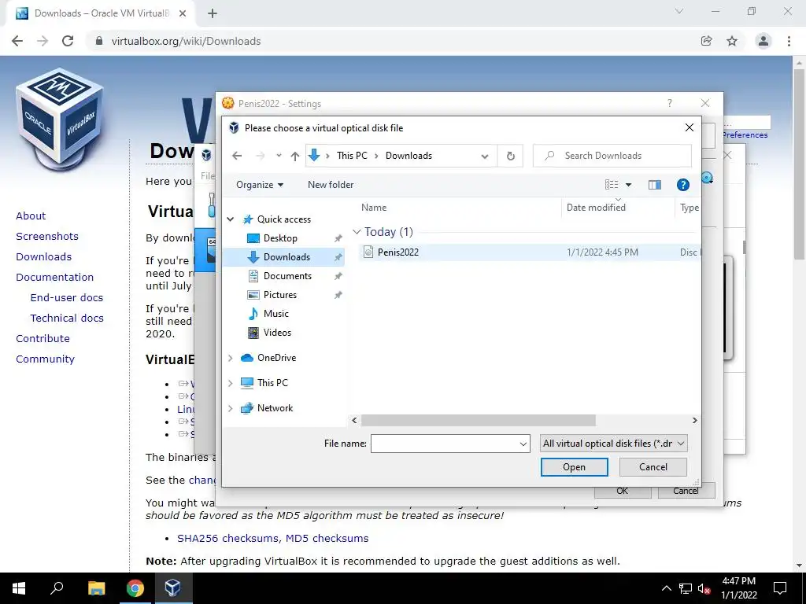The width and height of the screenshot is (806, 604).
Task: Click the Help question mark in the Settings window
Action: pyautogui.click(x=669, y=103)
